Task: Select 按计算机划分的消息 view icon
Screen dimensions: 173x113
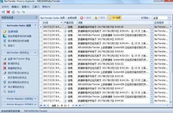Action: (x=5, y=41)
